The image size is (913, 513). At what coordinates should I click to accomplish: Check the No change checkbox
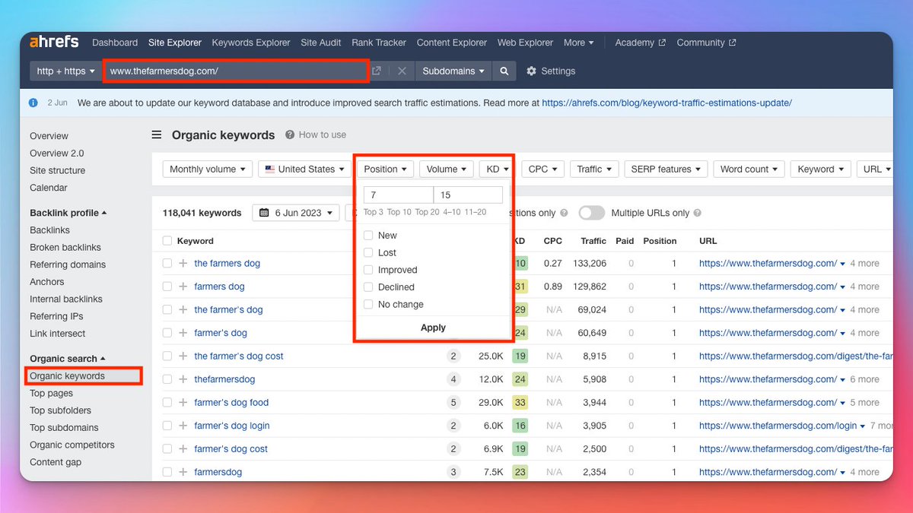point(368,304)
